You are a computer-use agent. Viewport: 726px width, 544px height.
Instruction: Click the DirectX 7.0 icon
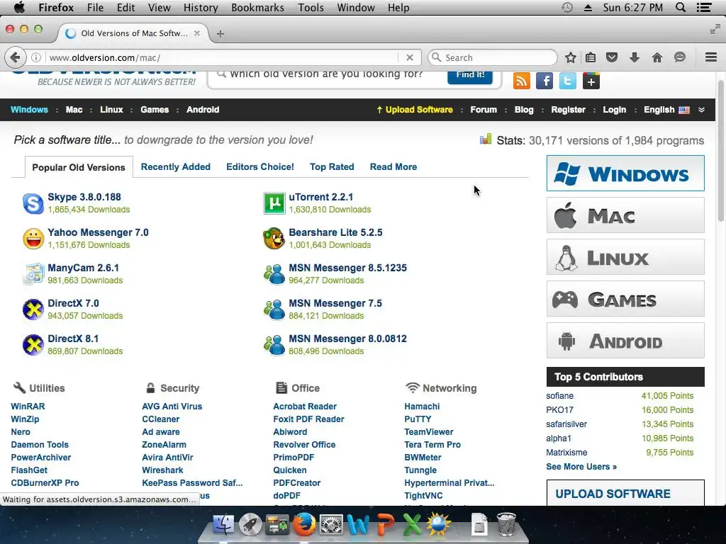(33, 310)
